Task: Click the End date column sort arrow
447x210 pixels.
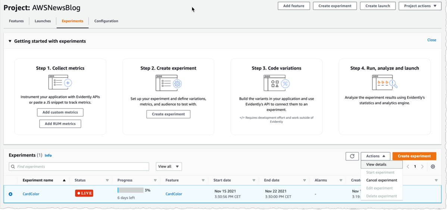Action: 304,180
